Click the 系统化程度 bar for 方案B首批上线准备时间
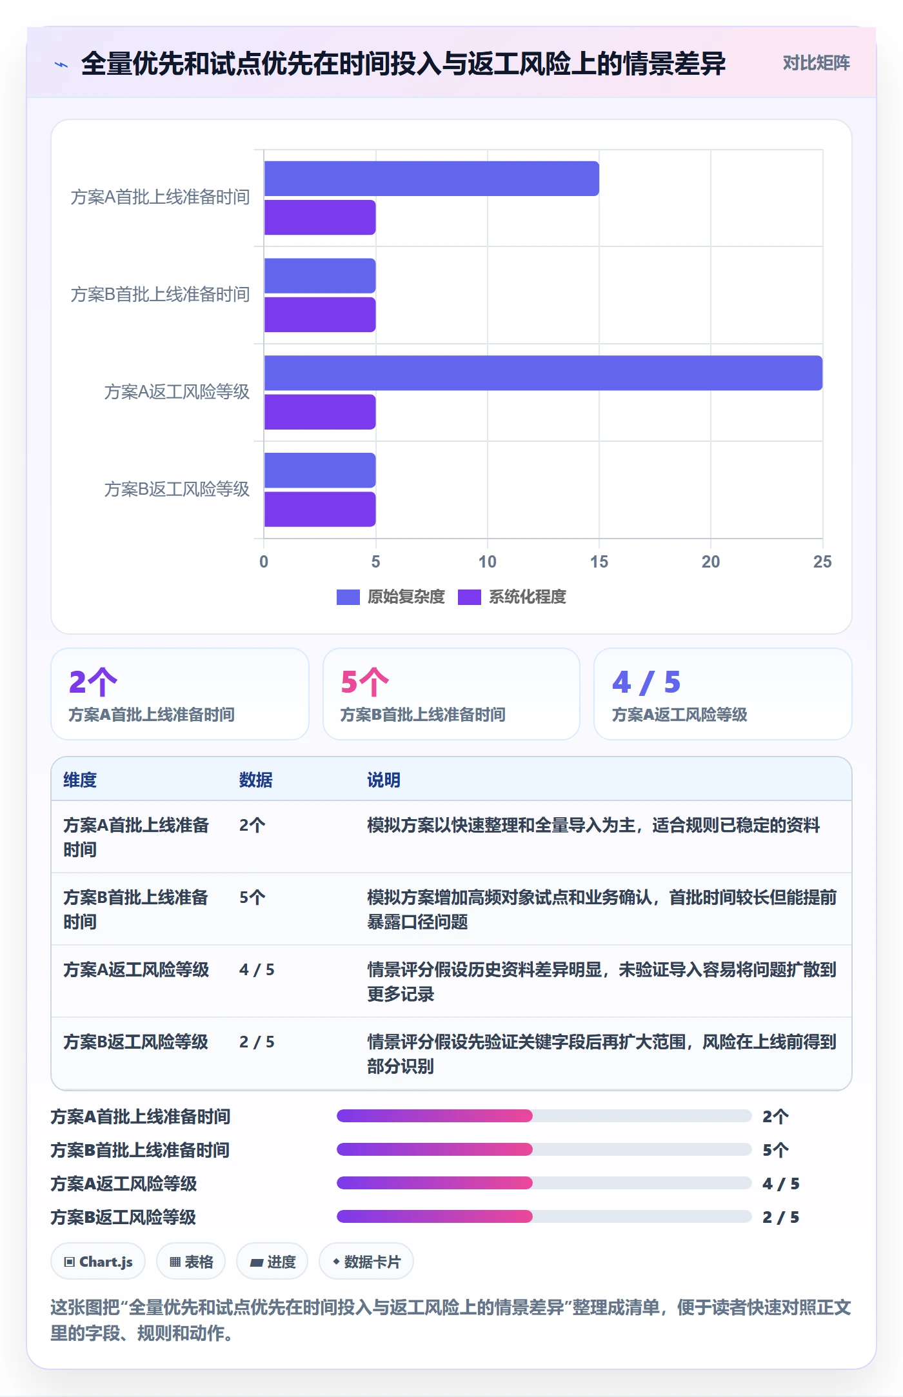This screenshot has width=903, height=1397. 320,315
